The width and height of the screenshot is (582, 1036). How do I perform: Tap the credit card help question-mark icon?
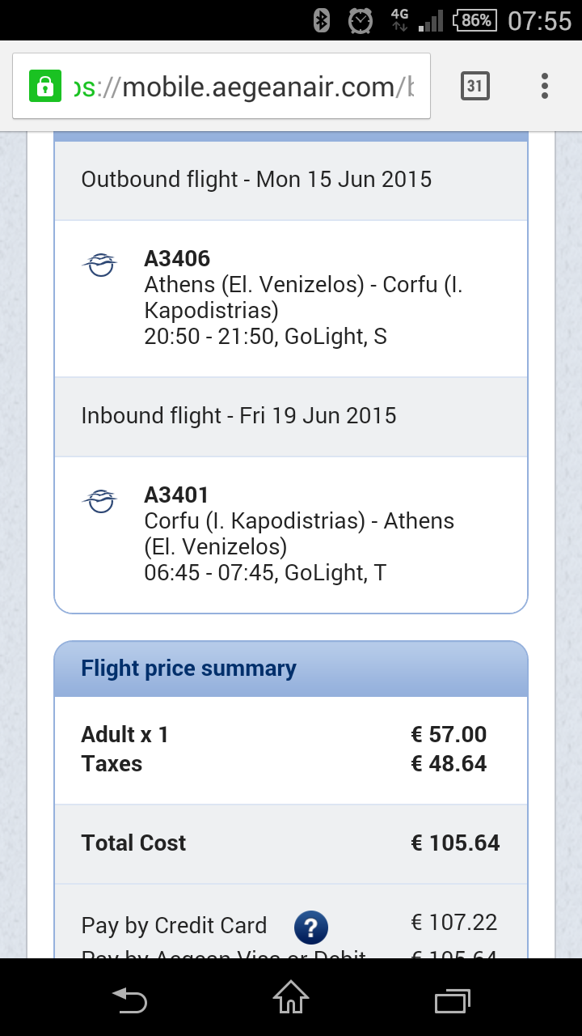click(310, 927)
